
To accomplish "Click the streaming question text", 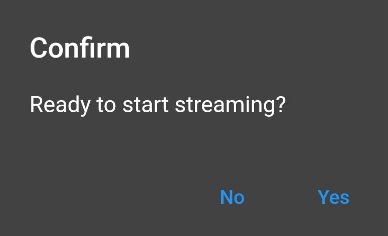I will 157,105.
